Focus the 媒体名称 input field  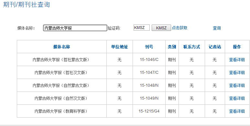pos(75,28)
